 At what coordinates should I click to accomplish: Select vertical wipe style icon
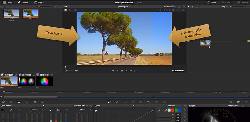(164, 10)
